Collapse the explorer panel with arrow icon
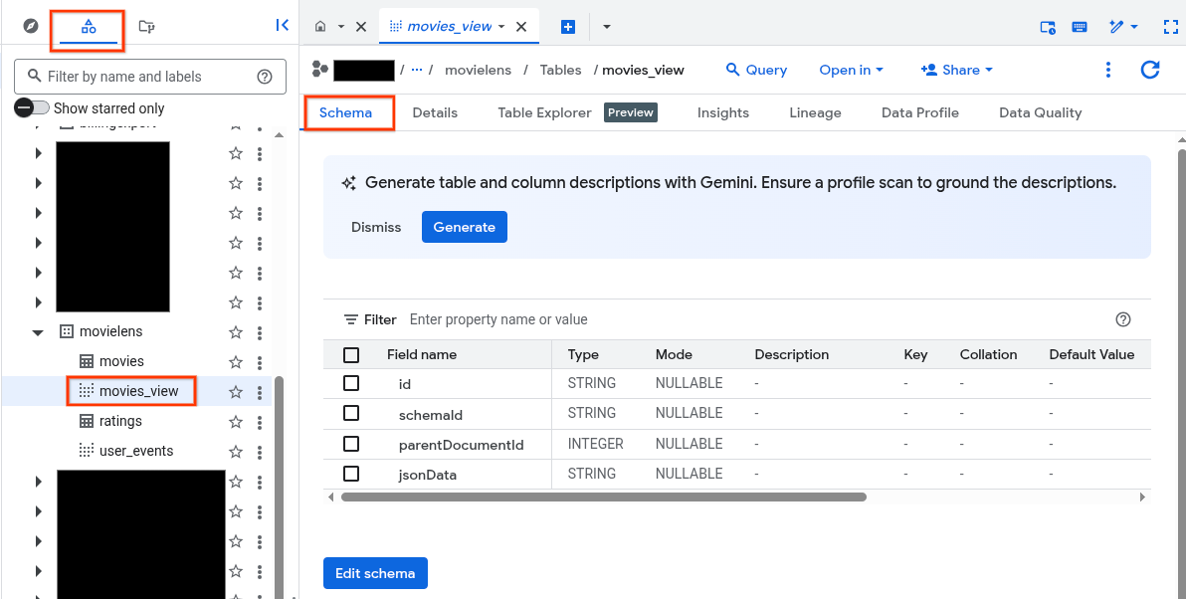The width and height of the screenshot is (1186, 599). point(282,26)
